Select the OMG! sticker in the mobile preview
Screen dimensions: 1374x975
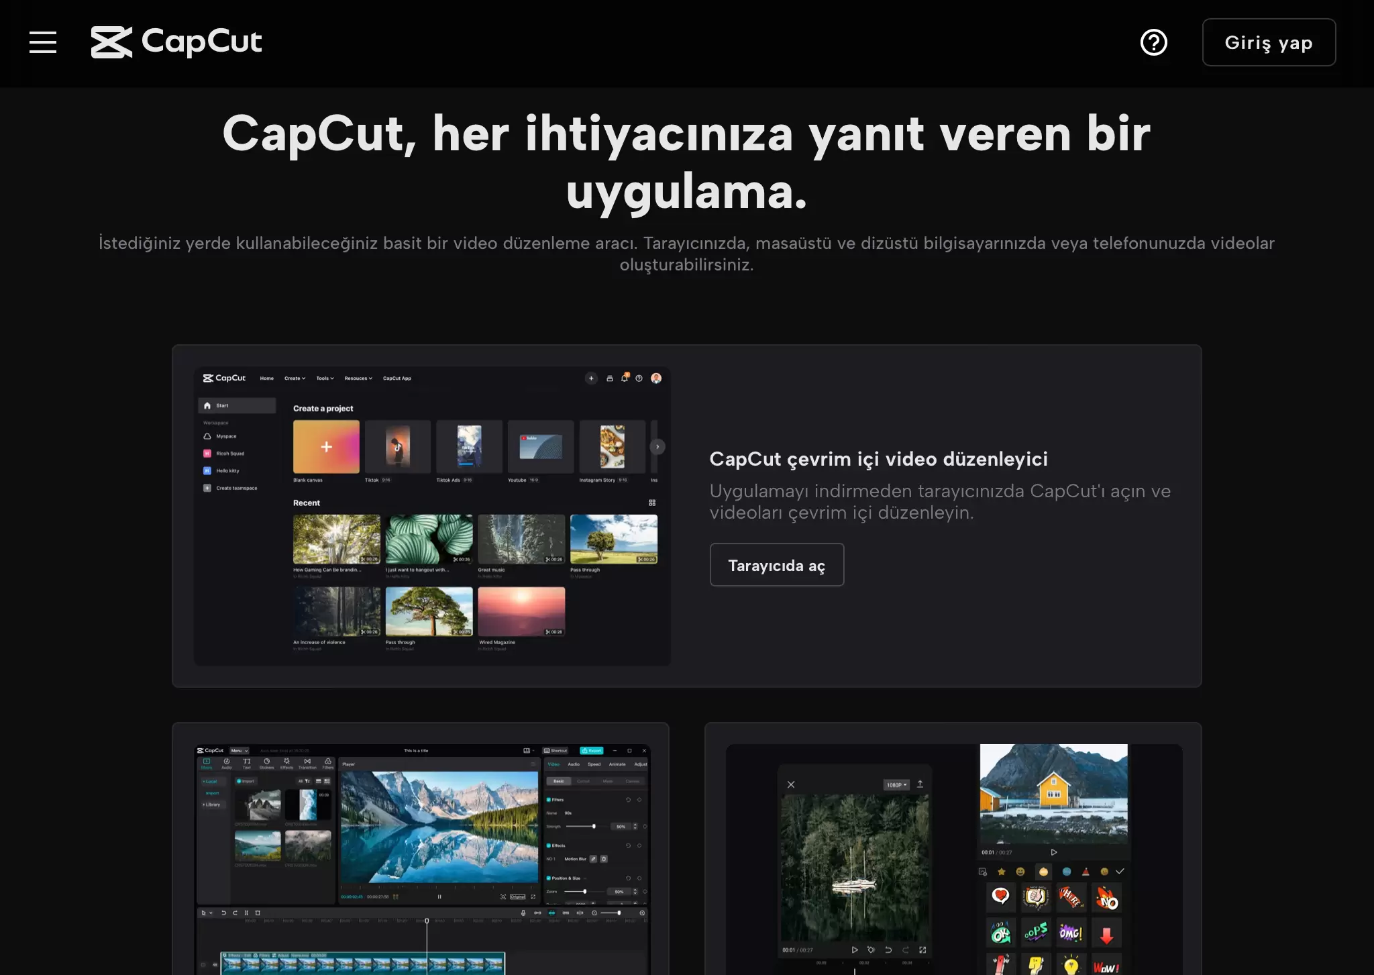(x=1071, y=933)
